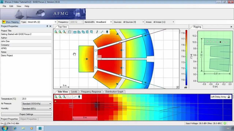Click the Temperature value field

click(x=37, y=99)
